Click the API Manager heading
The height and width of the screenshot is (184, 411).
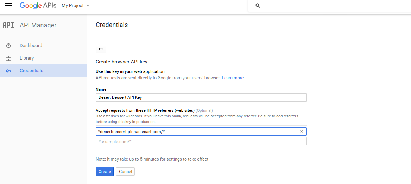coord(38,25)
